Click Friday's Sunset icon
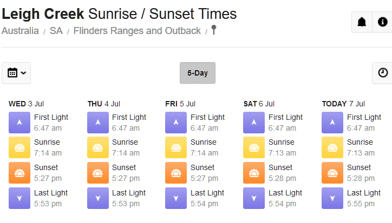Image resolution: width=392 pixels, height=223 pixels. pyautogui.click(x=176, y=173)
